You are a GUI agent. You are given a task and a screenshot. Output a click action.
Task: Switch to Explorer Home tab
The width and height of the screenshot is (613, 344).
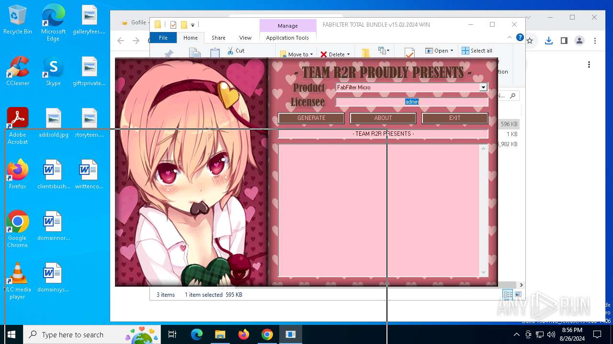(191, 38)
